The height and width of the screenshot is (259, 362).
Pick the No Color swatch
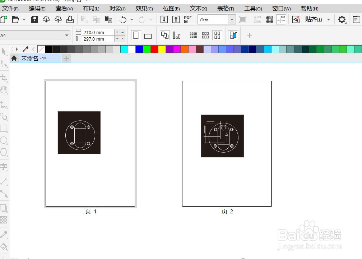[x=41, y=49]
